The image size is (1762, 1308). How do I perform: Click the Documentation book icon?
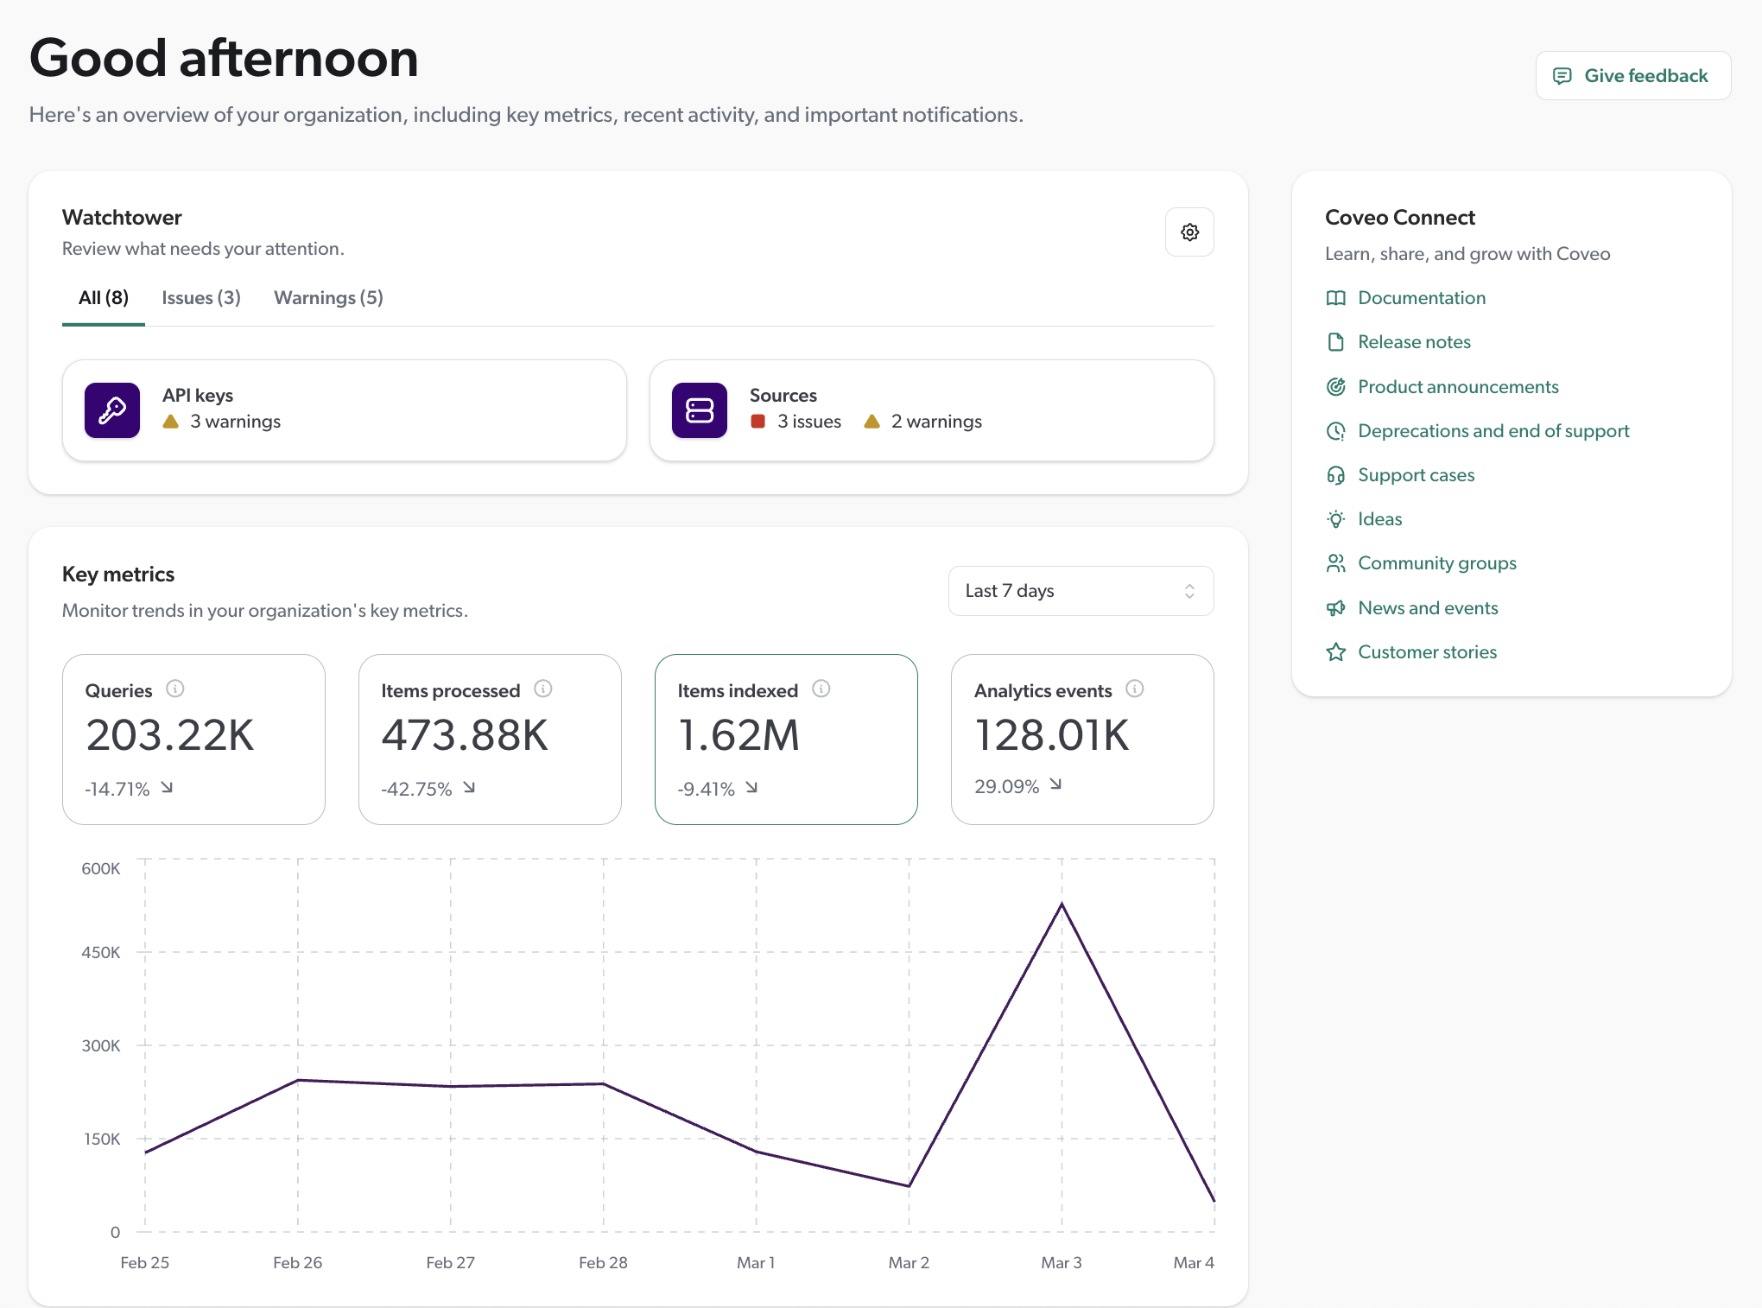pyautogui.click(x=1335, y=298)
